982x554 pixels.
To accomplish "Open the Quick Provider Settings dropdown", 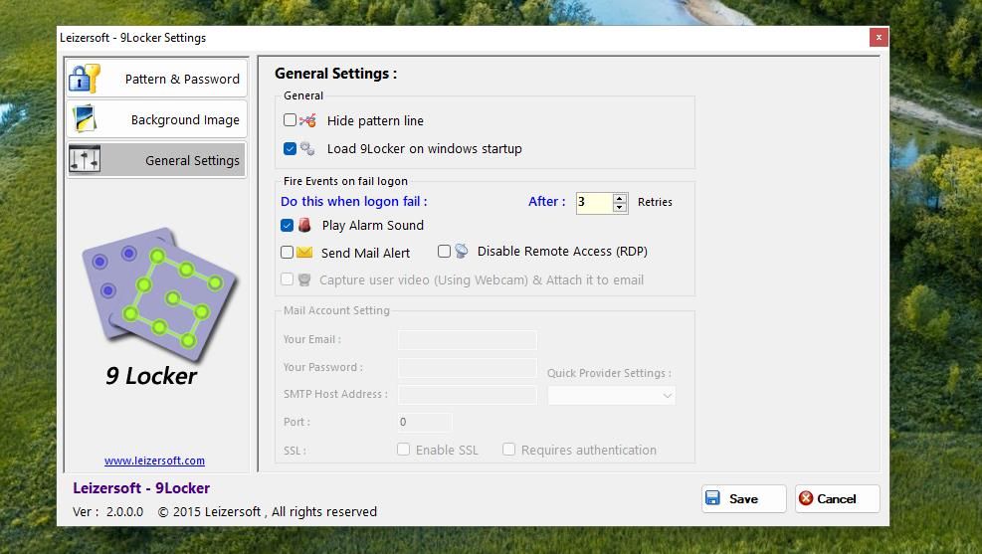I will [x=611, y=395].
